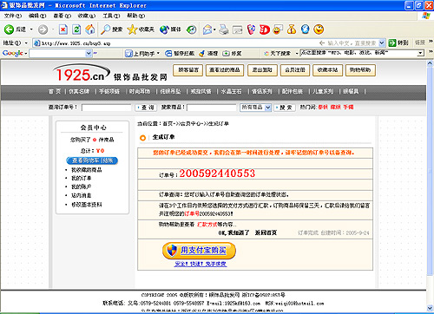Viewport: 434px width, 314px height.
Task: Open the Mail icon dropdown arrow
Action: (x=214, y=29)
